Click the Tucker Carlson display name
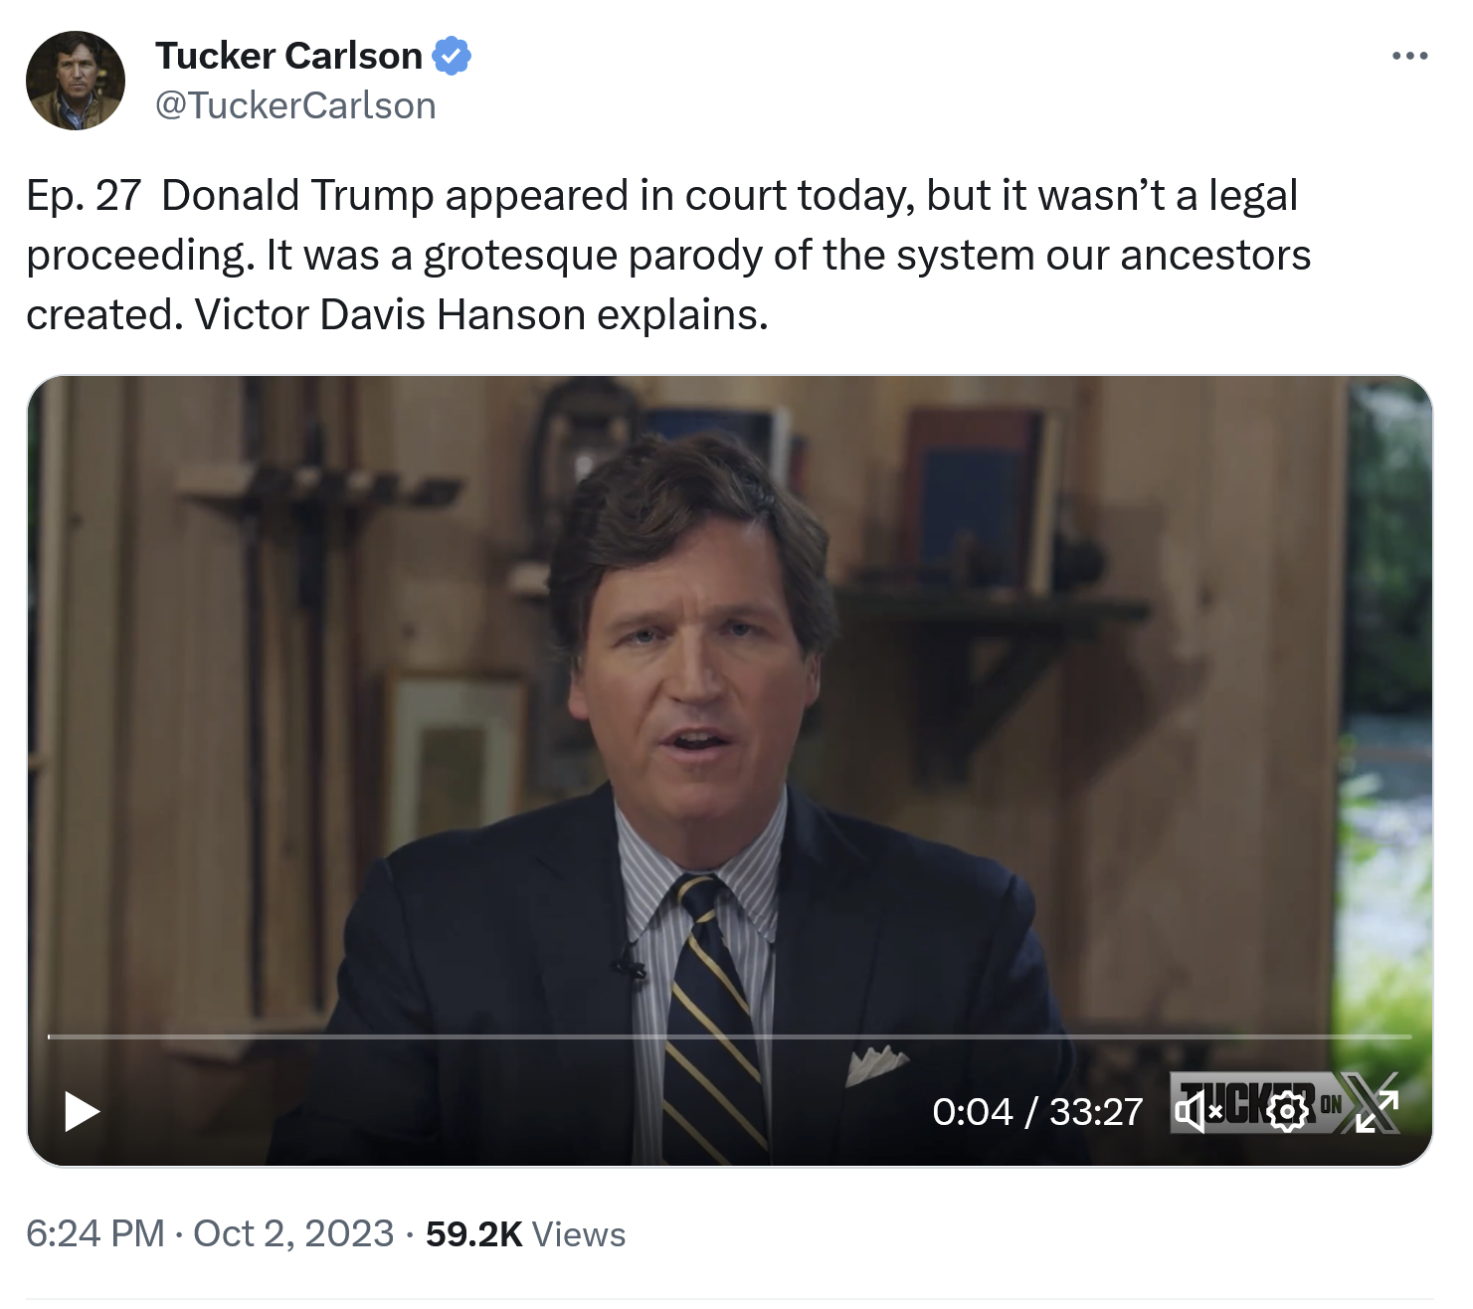 pos(288,56)
